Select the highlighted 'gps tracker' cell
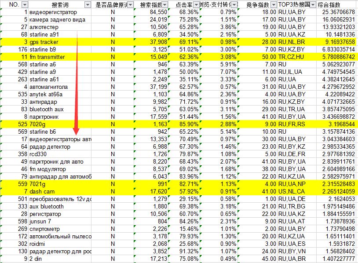 60,42
